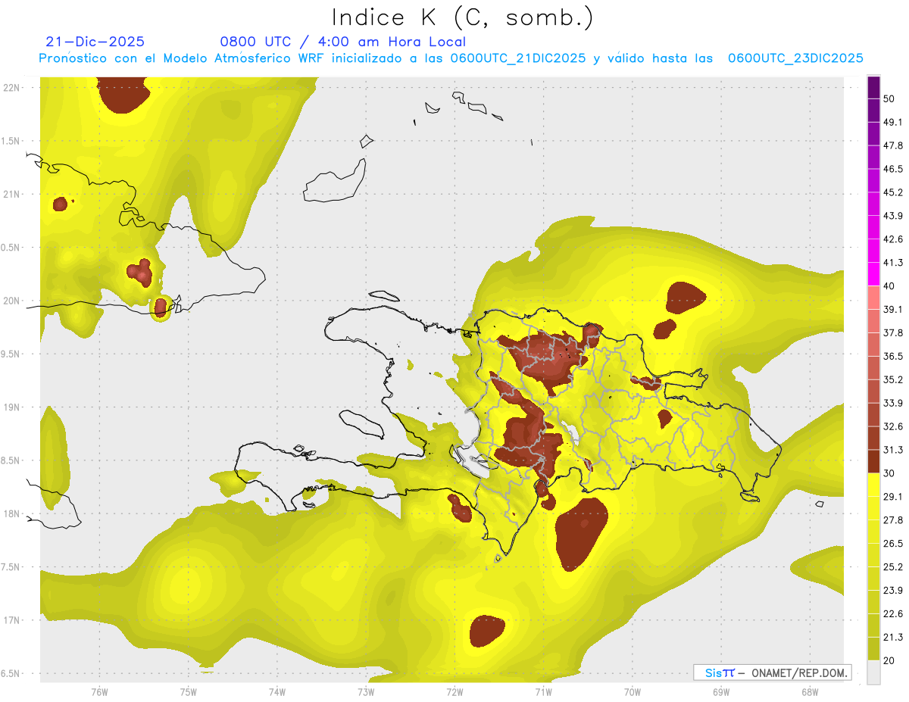
Task: Click the '20N' latitude label
Action: pyautogui.click(x=12, y=301)
